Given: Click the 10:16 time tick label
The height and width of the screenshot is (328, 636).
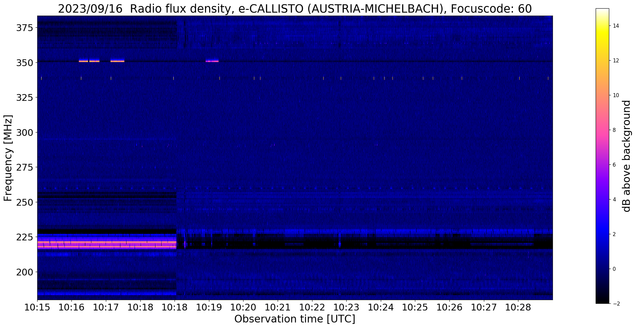Looking at the screenshot, I should [x=72, y=307].
